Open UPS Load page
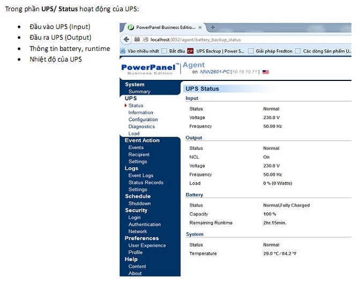The image size is (357, 282). 134,133
